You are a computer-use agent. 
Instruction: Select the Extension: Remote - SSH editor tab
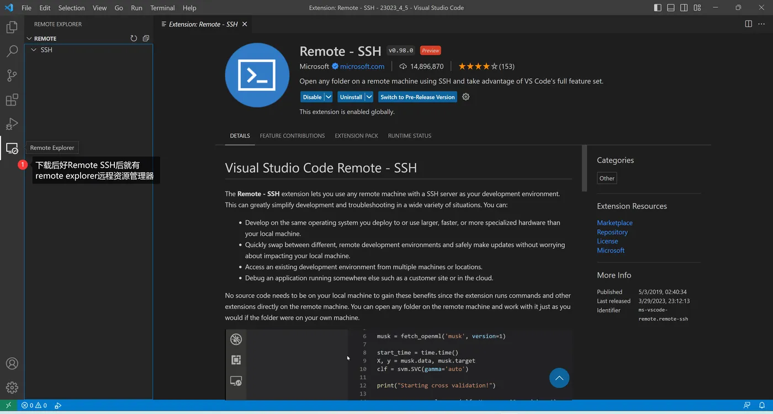203,24
